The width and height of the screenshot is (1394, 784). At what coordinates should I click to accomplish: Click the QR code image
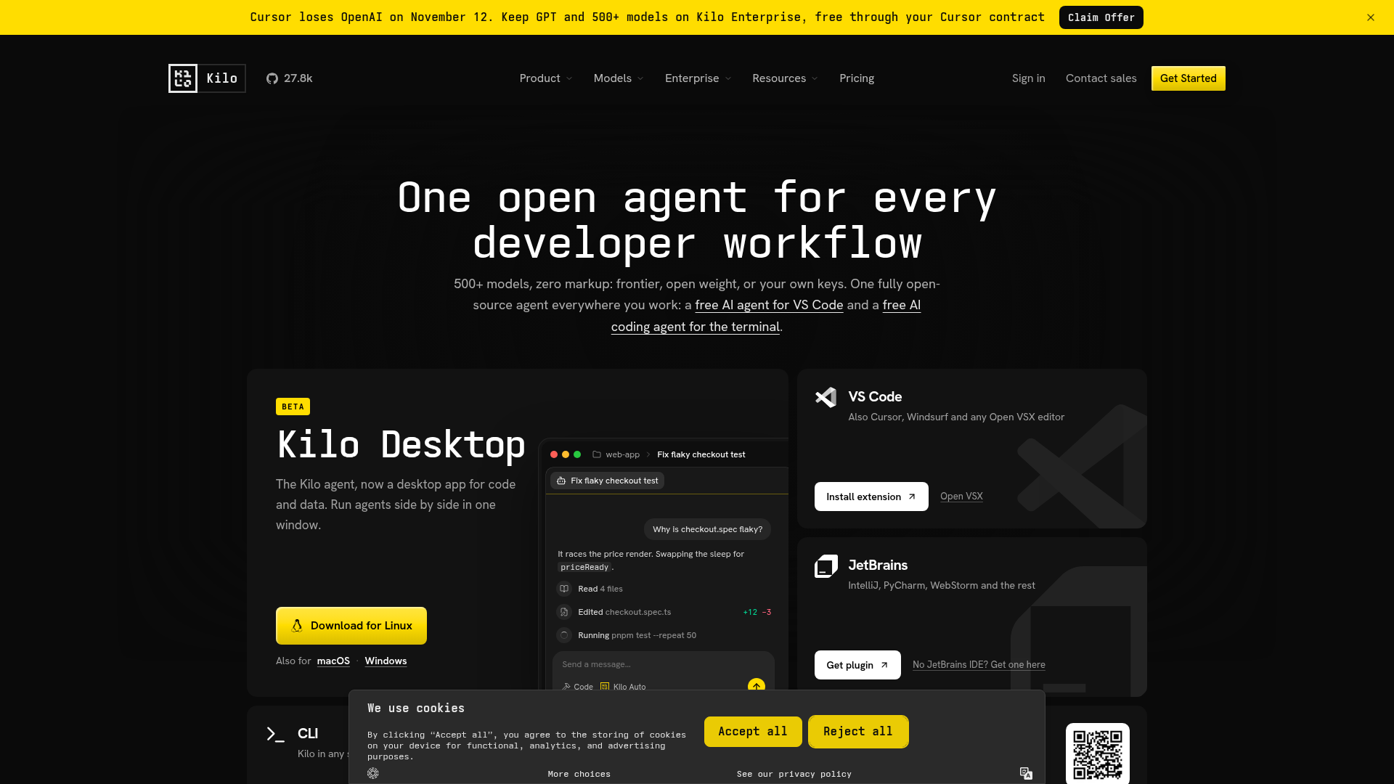[1098, 754]
